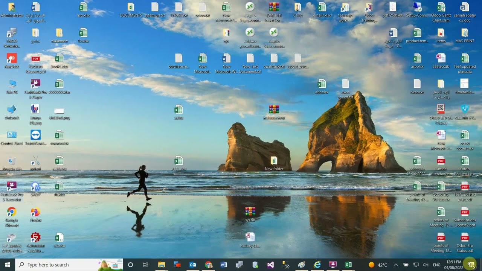
Task: Select the Purchase Request.pdf file
Action: [x=35, y=63]
